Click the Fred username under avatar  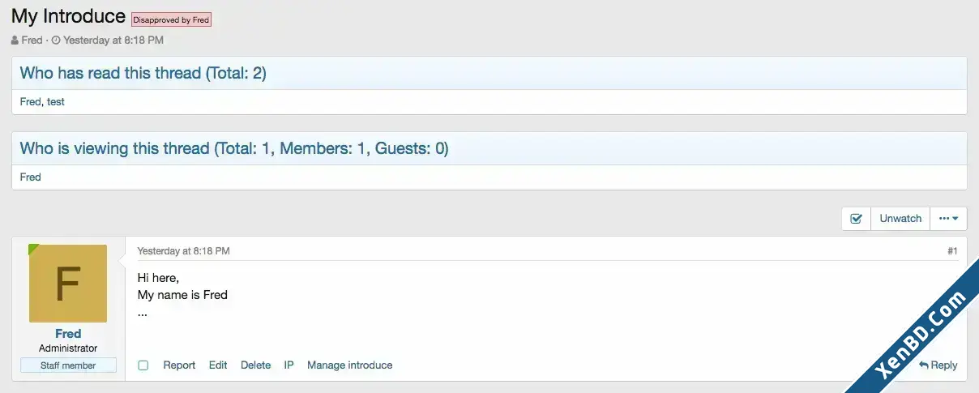pyautogui.click(x=68, y=334)
